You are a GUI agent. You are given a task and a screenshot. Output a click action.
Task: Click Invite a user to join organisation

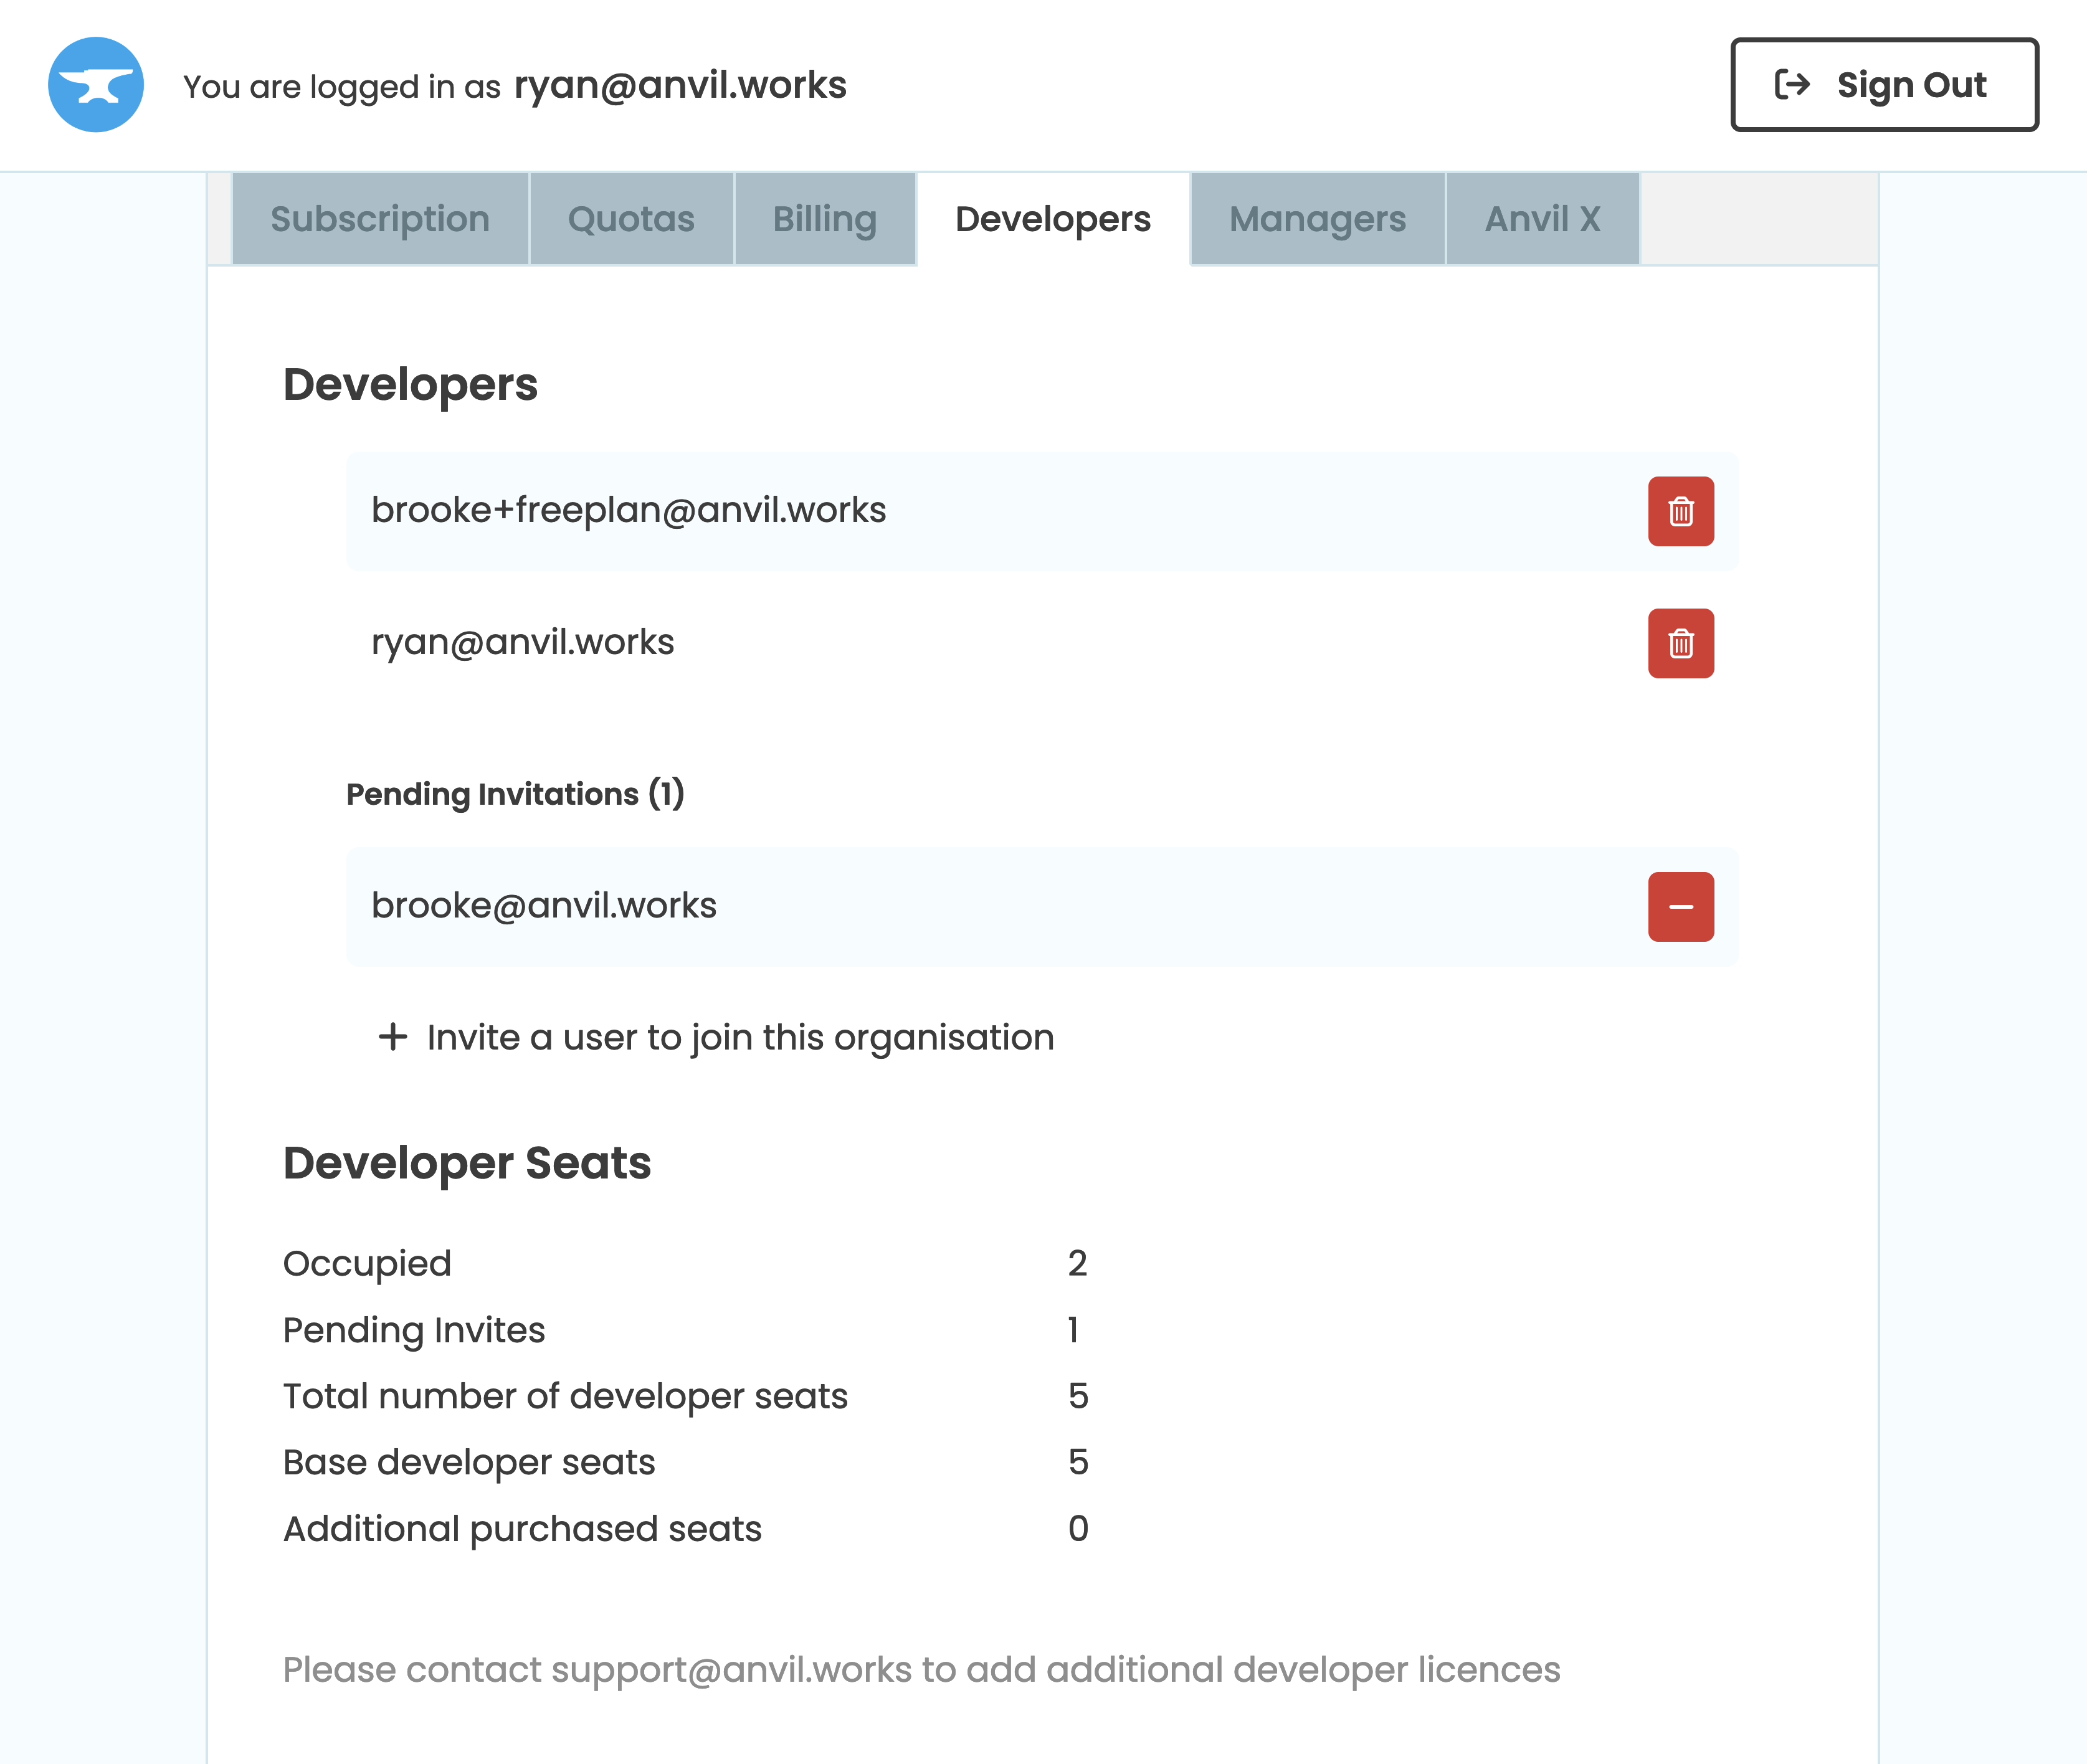740,1037
